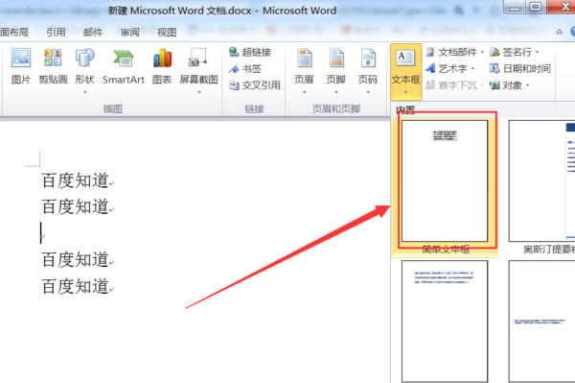
Task: Add a 超链接 hyperlink
Action: point(250,52)
